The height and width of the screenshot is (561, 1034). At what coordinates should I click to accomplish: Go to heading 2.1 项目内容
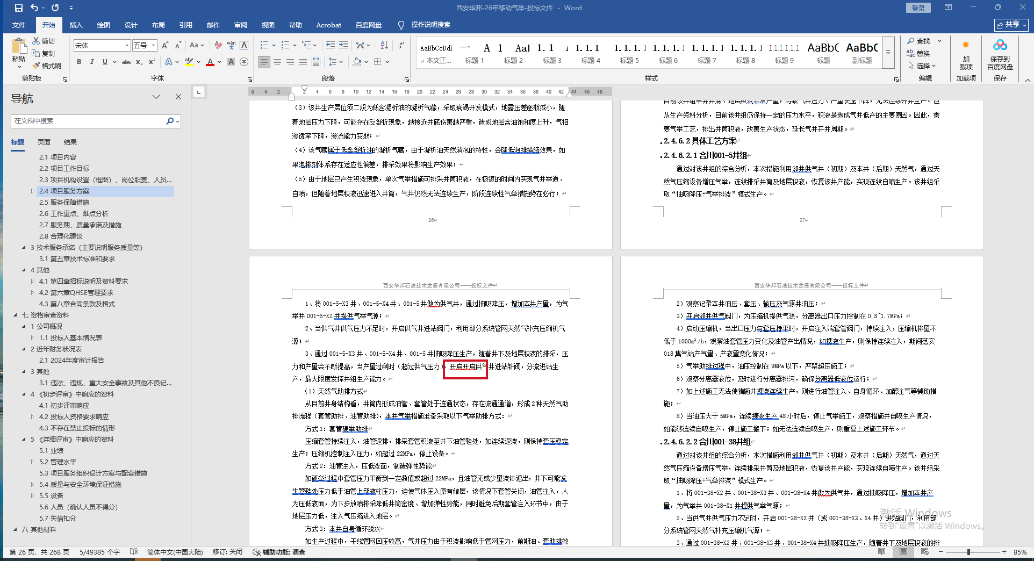pyautogui.click(x=58, y=157)
